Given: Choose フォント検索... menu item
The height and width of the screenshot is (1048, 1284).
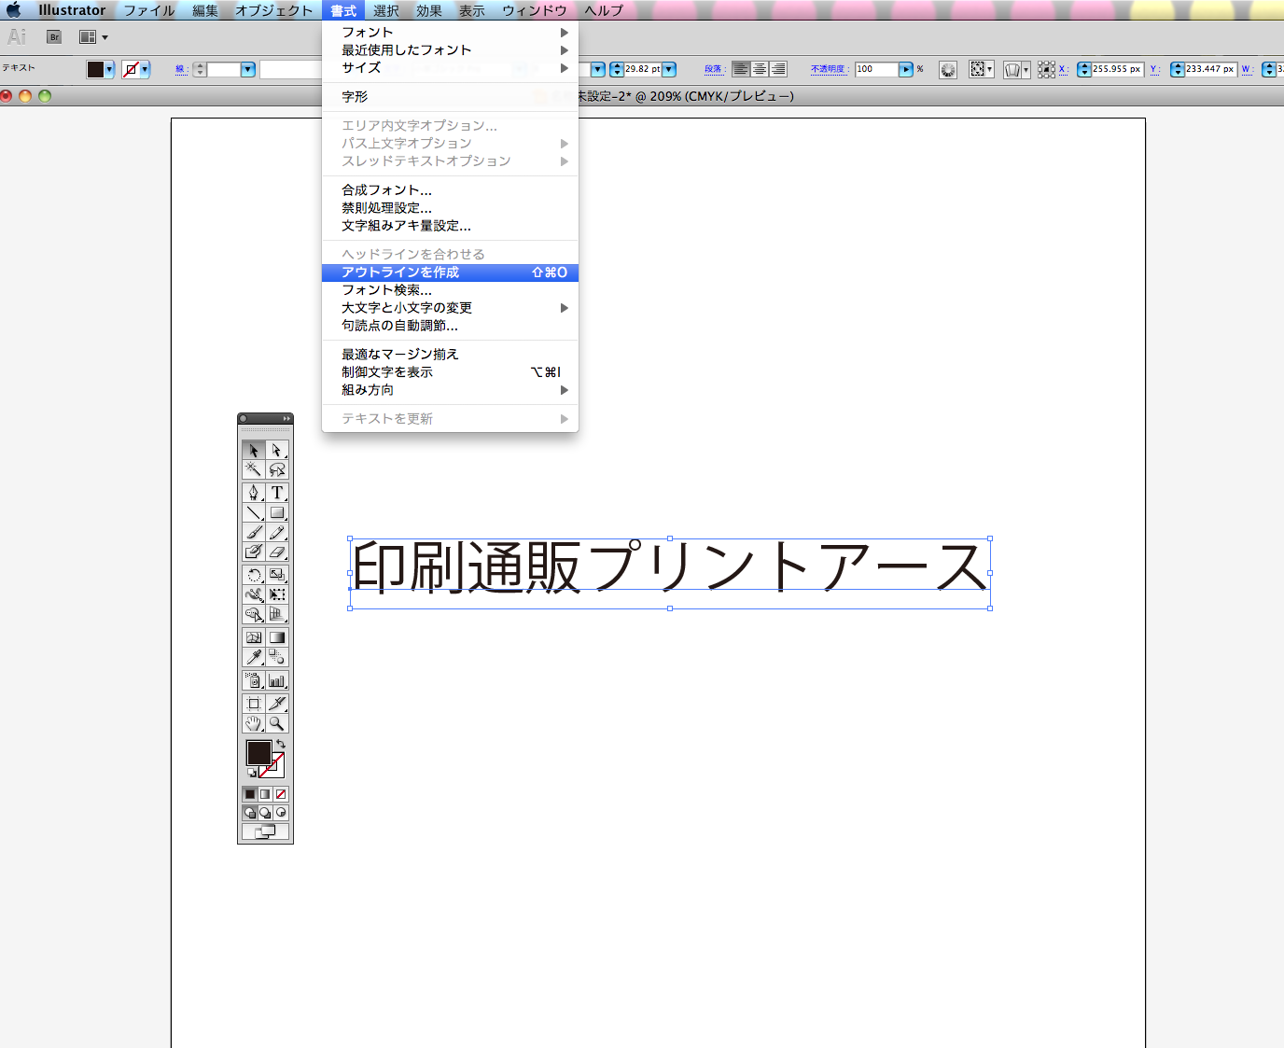Looking at the screenshot, I should point(450,290).
